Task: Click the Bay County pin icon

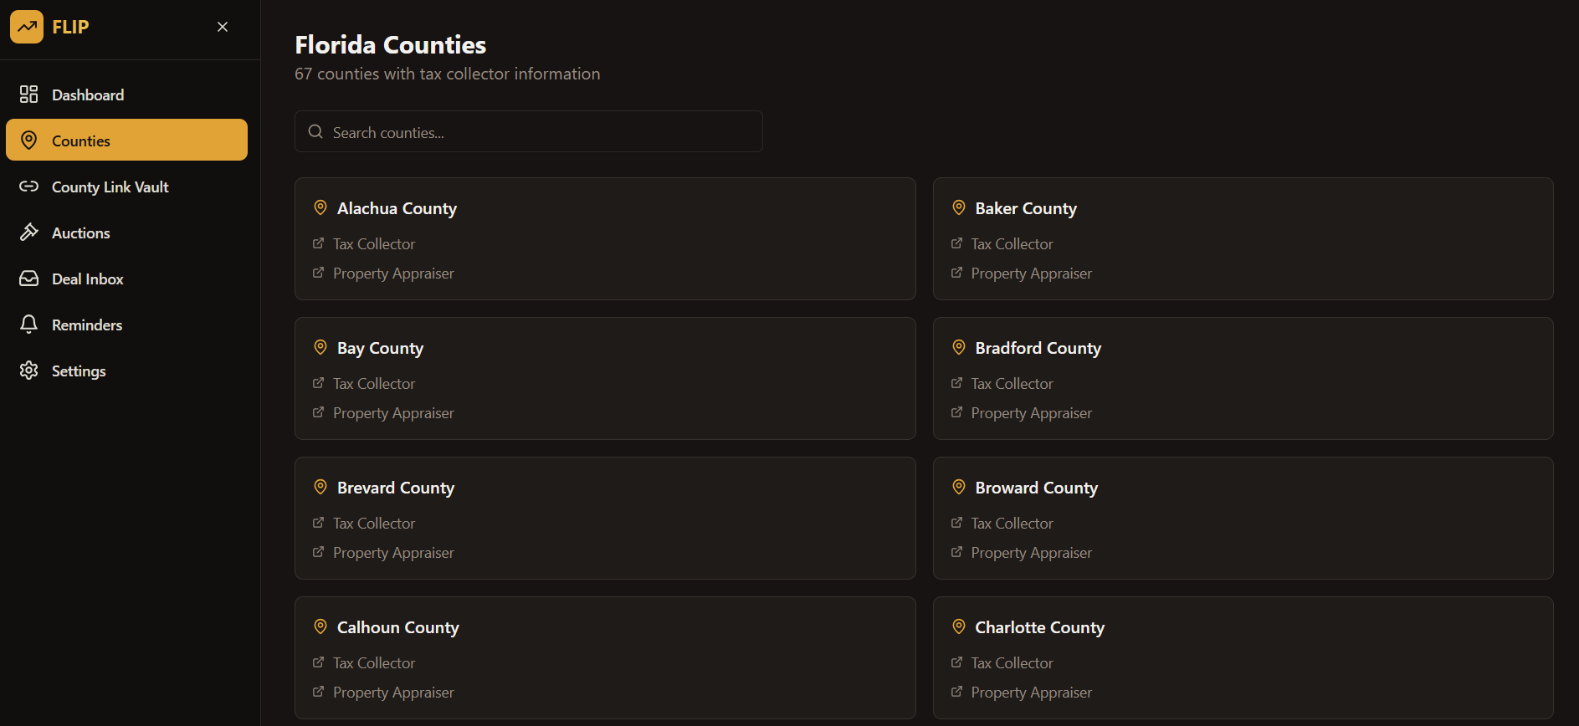Action: [320, 347]
